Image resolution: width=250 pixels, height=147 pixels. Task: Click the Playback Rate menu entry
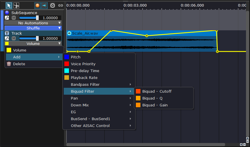(x=84, y=78)
